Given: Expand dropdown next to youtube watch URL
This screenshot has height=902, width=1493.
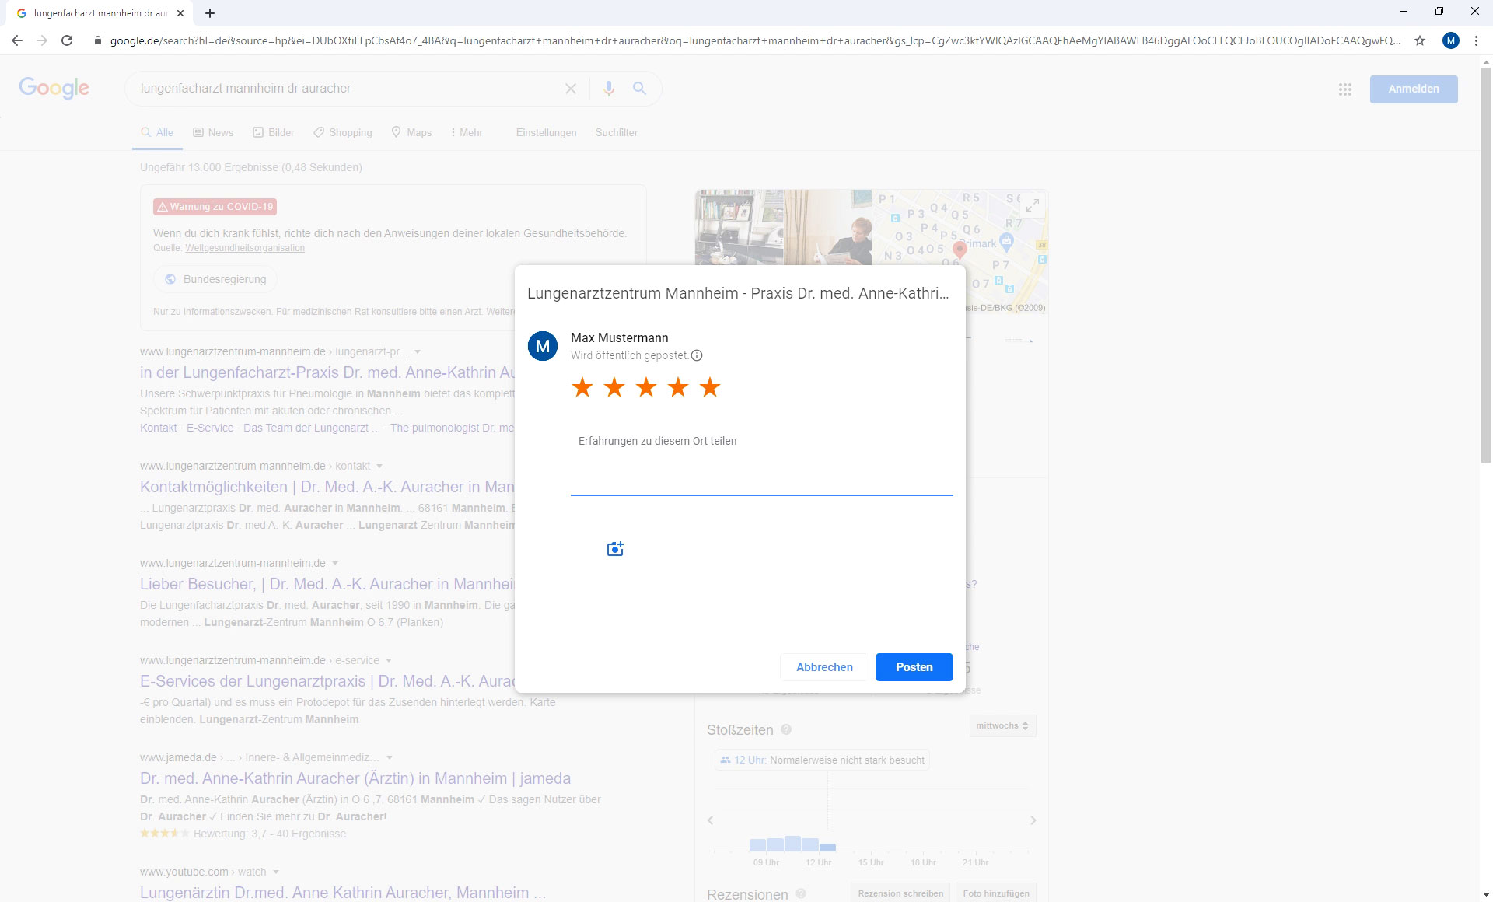Looking at the screenshot, I should pyautogui.click(x=276, y=872).
